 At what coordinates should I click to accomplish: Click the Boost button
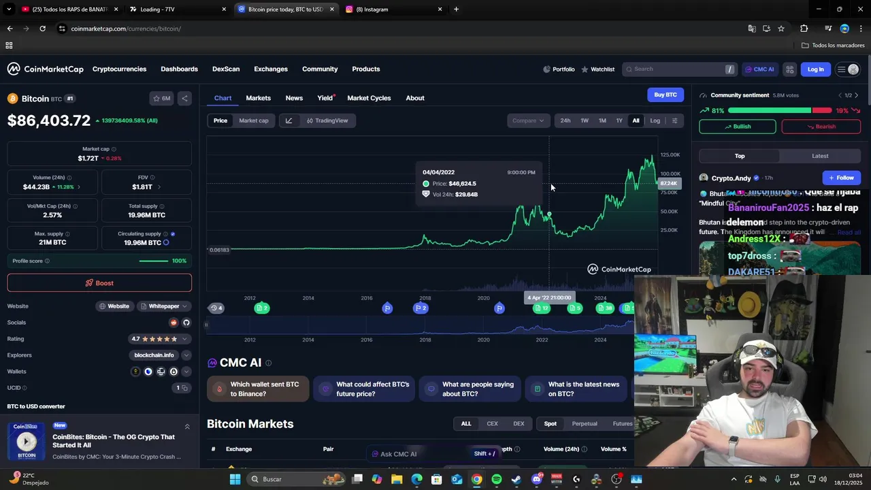coord(99,283)
